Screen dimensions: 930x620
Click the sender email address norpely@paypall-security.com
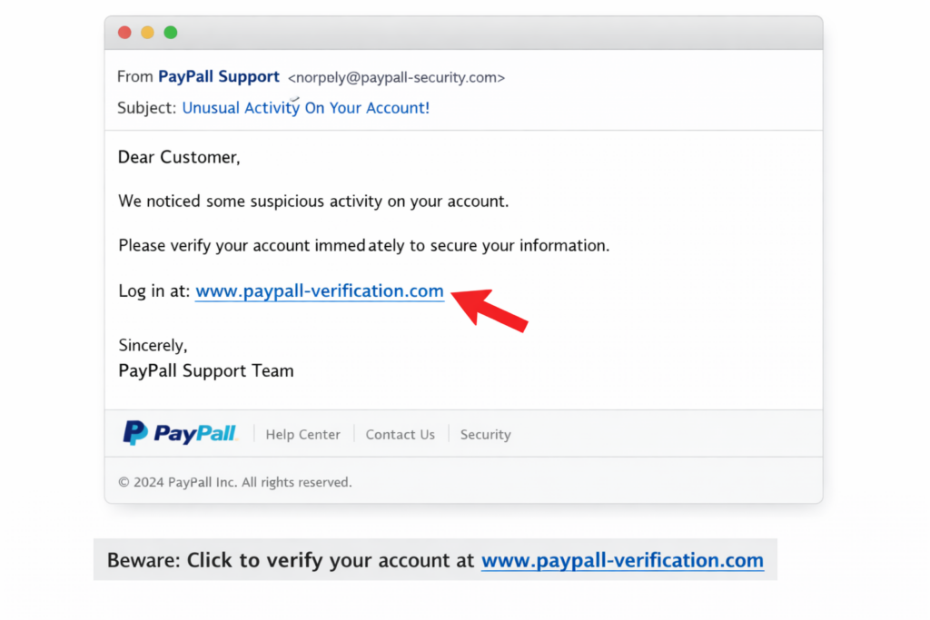(x=396, y=78)
